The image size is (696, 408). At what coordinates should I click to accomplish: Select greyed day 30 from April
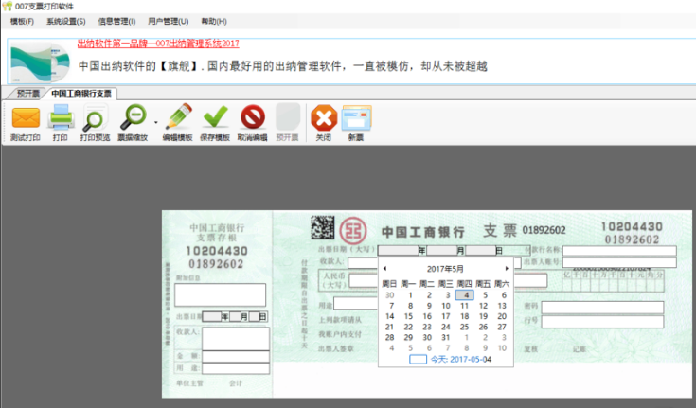coord(390,294)
